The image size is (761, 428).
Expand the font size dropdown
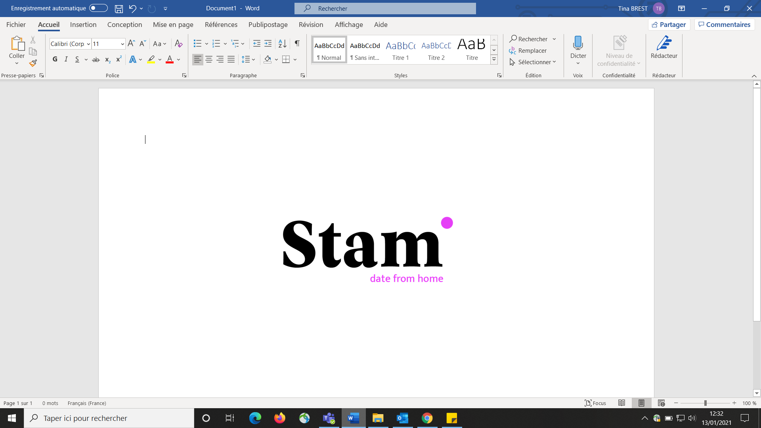click(x=122, y=44)
